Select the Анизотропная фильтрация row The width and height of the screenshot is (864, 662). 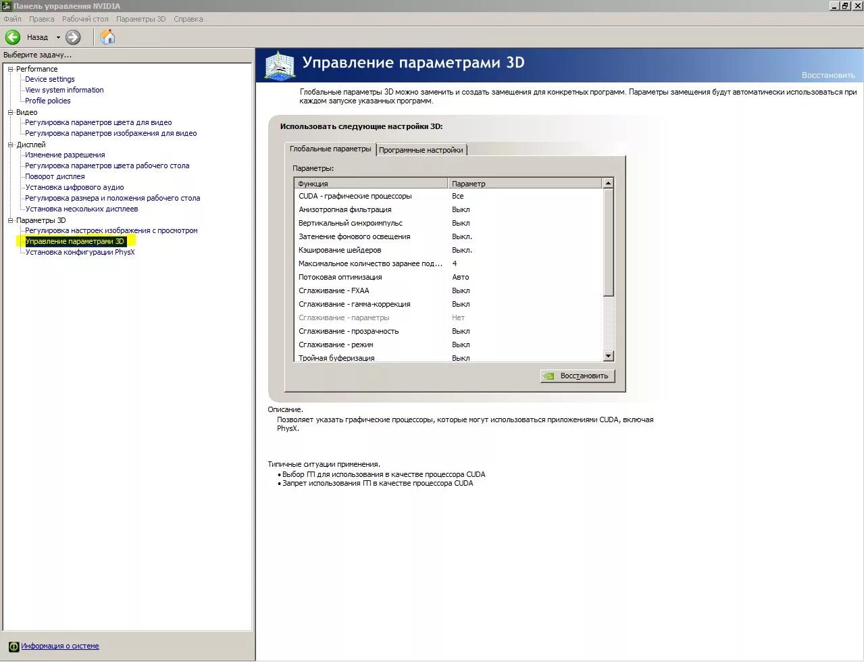click(449, 209)
